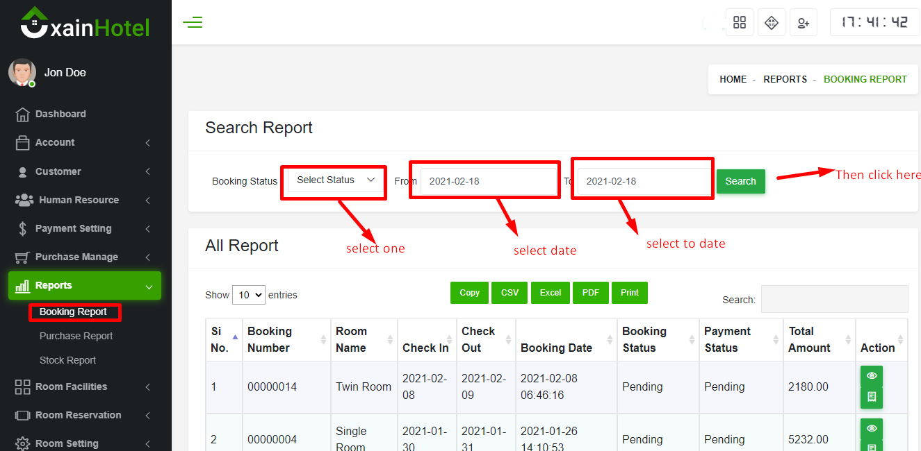921x451 pixels.
Task: Click the green eye view icon in row 1
Action: tap(872, 376)
